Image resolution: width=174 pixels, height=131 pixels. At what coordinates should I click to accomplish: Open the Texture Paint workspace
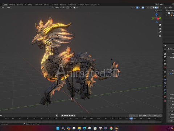click(x=38, y=5)
